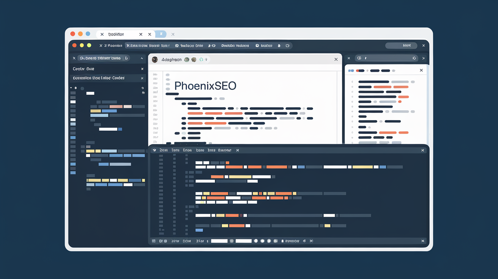Viewport: 498px width, 279px height.
Task: Click the search field in the right panel header
Action: pos(386,58)
